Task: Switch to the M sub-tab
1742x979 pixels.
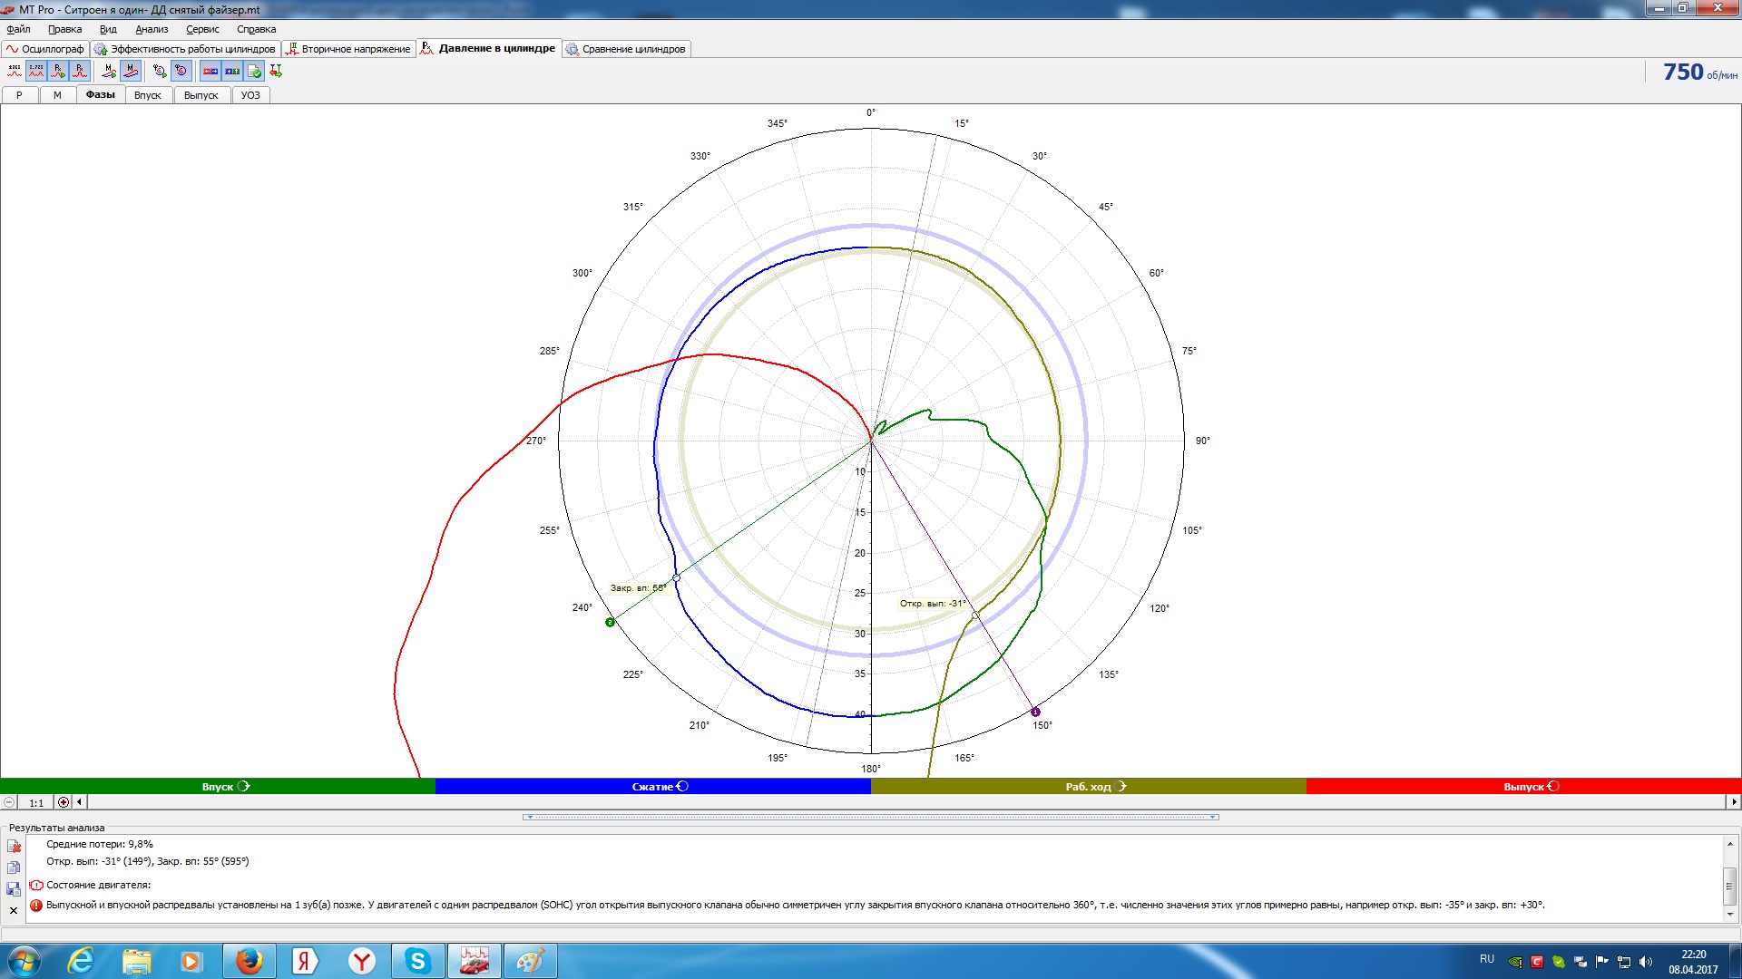Action: click(57, 95)
